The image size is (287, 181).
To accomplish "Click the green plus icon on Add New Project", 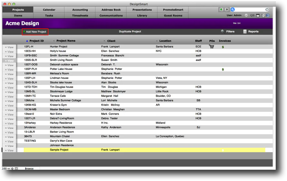I will click(24, 32).
